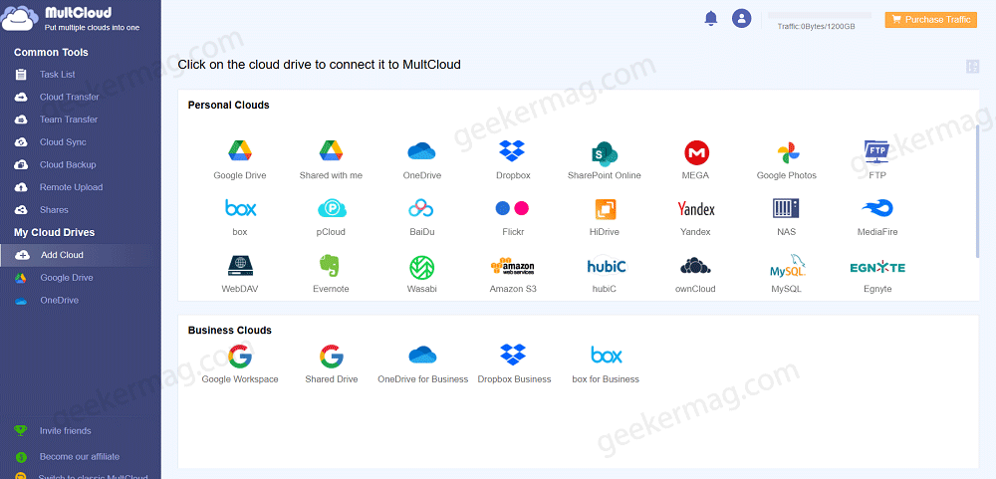Choose the Dropbox cloud icon
The image size is (996, 479).
513,151
